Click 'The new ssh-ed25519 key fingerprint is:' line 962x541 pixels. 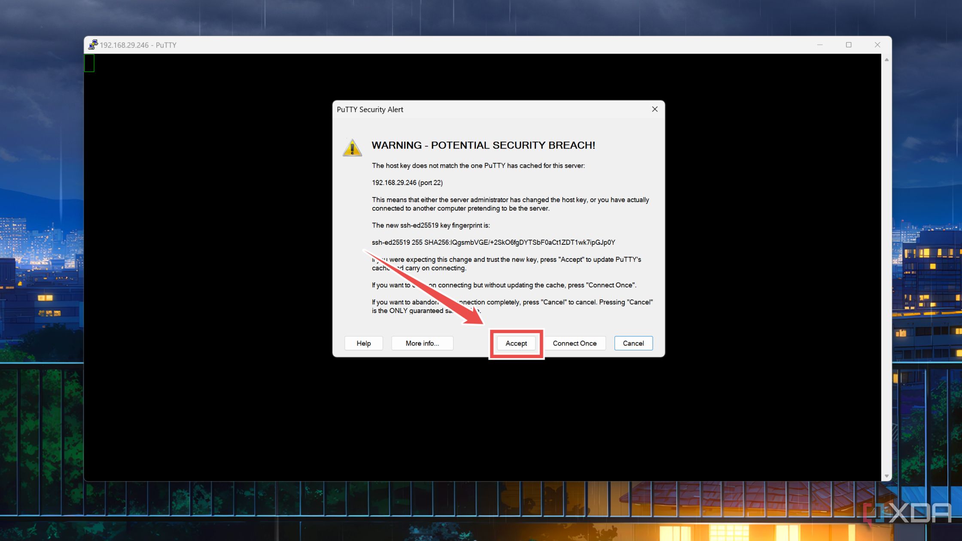click(x=431, y=225)
